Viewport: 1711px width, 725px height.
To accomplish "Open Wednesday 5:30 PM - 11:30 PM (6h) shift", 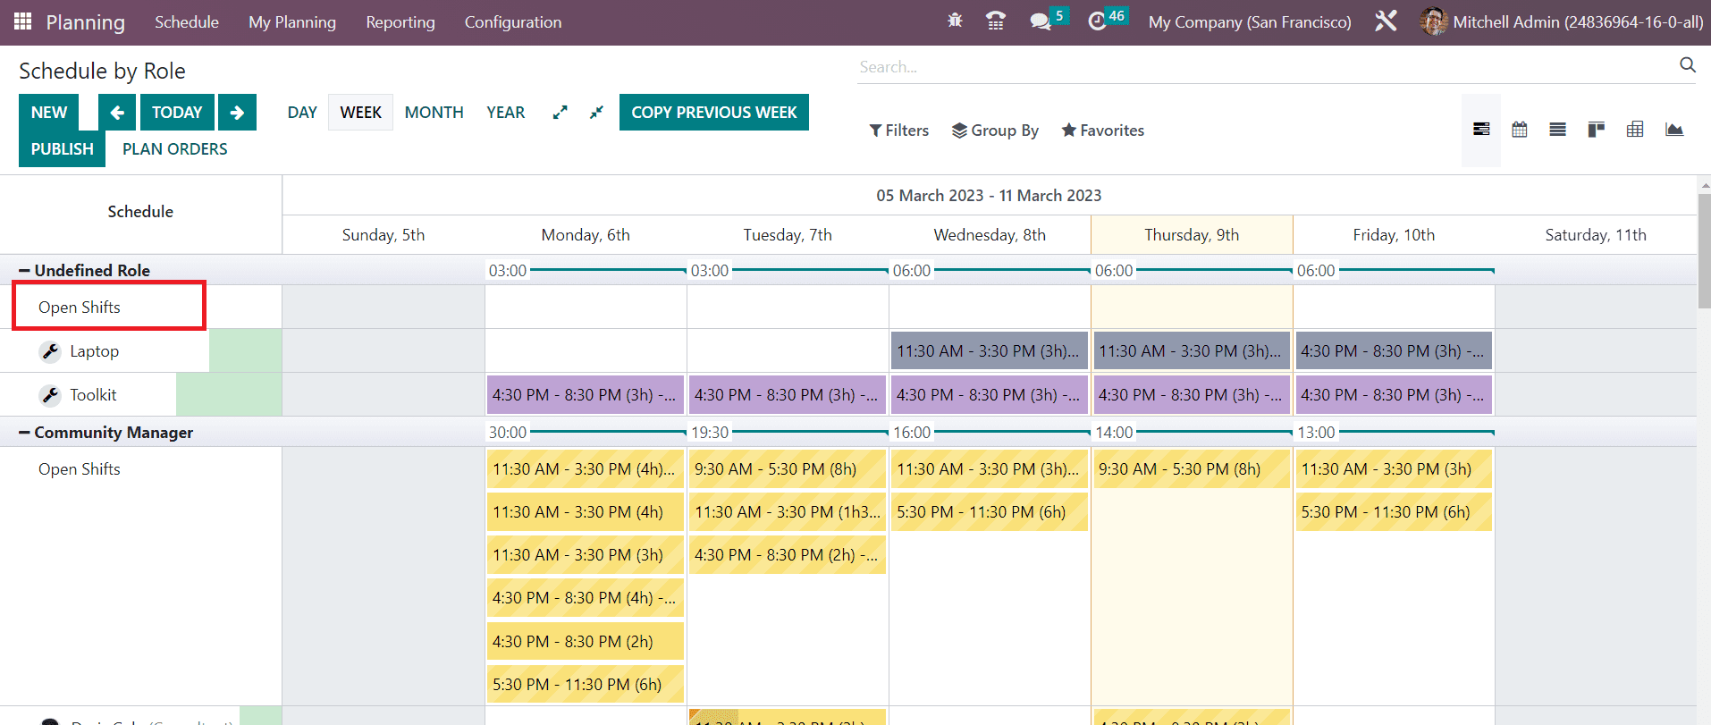I will tap(990, 512).
